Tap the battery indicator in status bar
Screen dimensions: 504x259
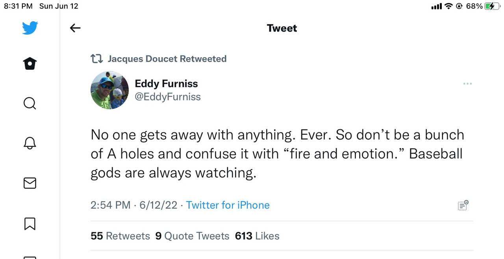pos(493,6)
